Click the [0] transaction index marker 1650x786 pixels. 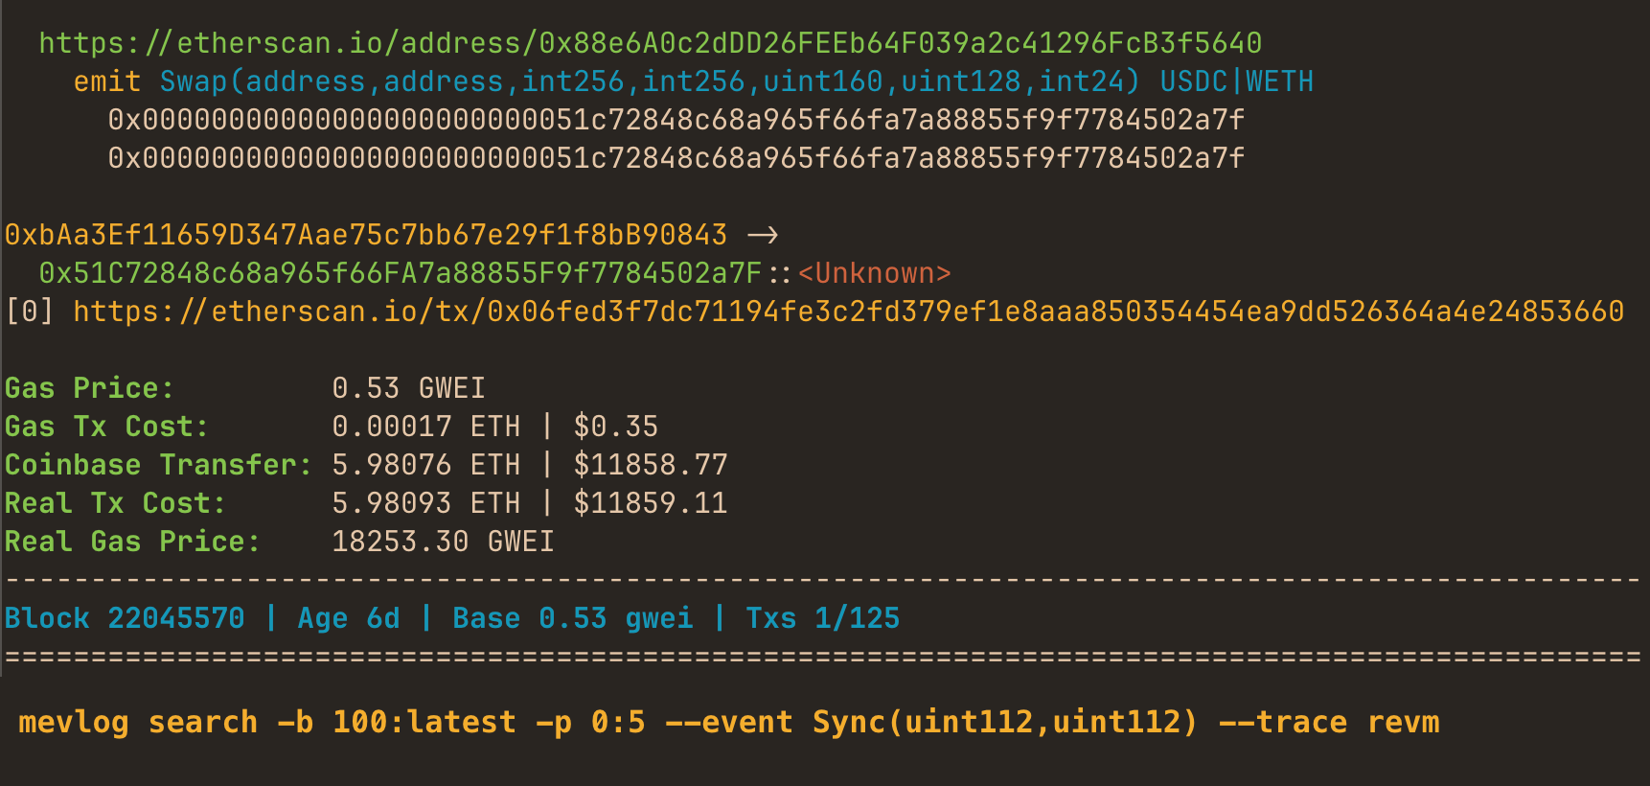click(x=30, y=312)
